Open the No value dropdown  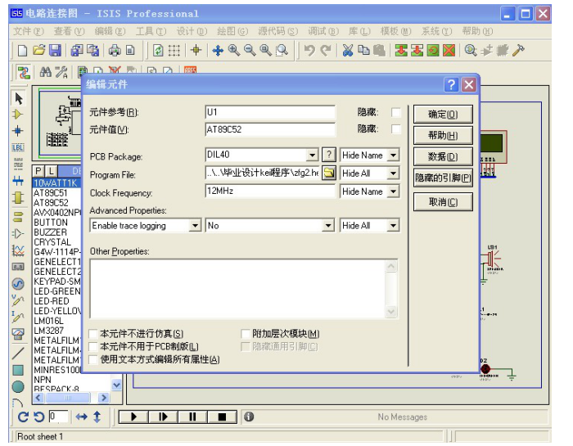[328, 225]
